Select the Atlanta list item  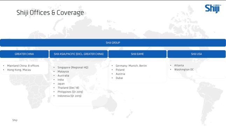pyautogui.click(x=179, y=65)
